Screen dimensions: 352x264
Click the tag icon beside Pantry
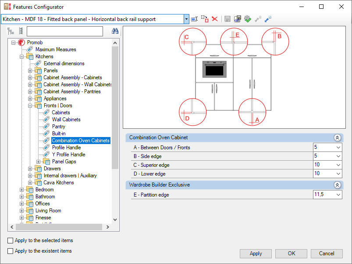[x=46, y=126]
